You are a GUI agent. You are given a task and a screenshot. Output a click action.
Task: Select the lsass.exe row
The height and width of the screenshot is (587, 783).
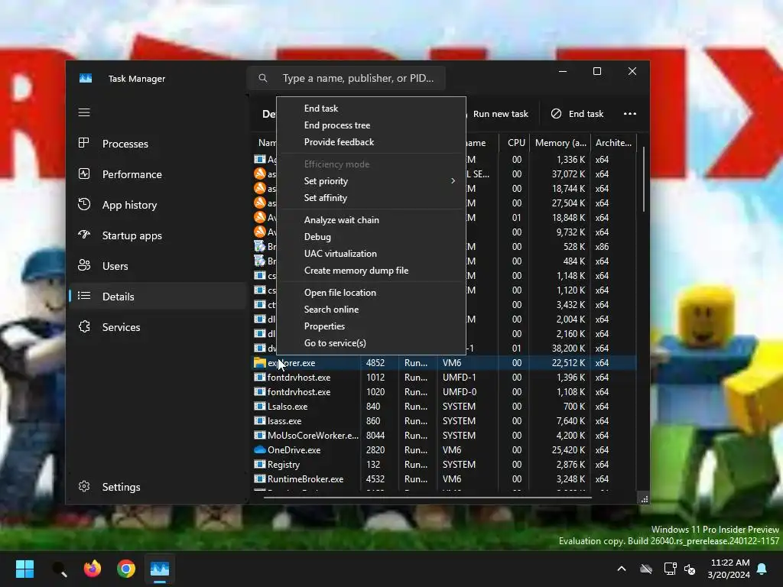(444, 421)
